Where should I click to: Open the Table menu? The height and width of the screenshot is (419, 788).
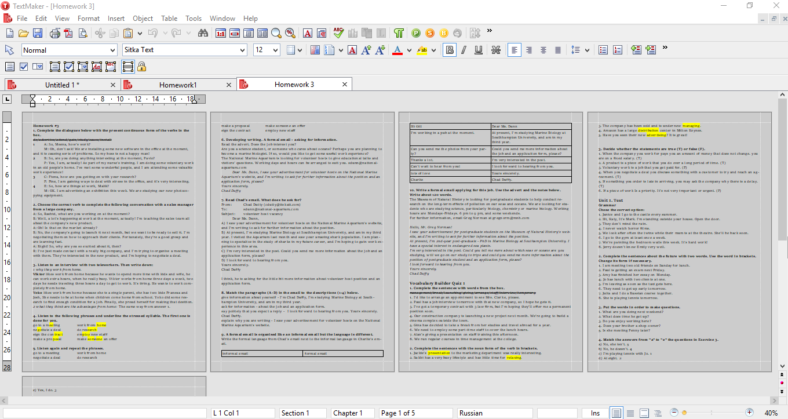[x=169, y=19]
